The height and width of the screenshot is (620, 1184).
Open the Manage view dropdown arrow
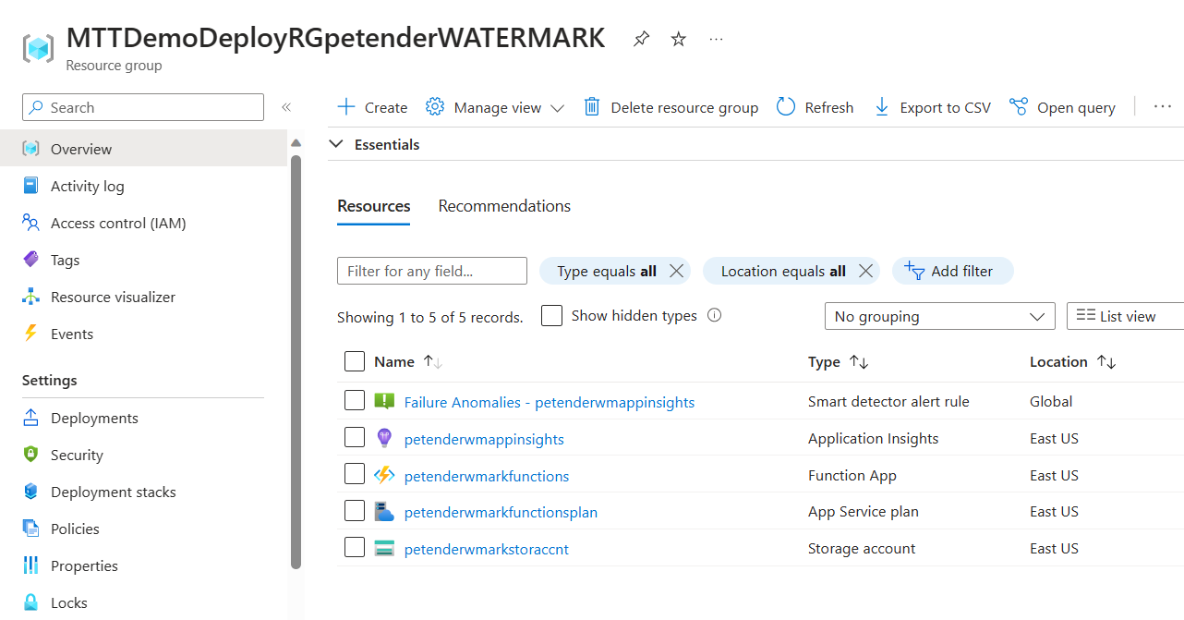click(x=557, y=108)
